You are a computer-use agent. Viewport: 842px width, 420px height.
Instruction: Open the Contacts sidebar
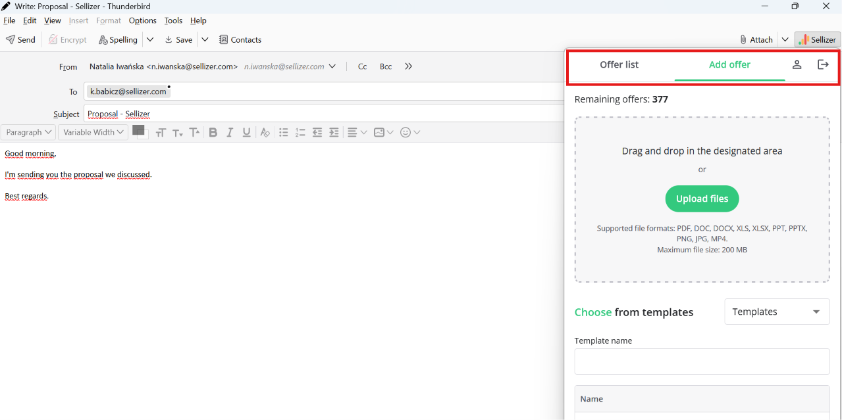(240, 39)
